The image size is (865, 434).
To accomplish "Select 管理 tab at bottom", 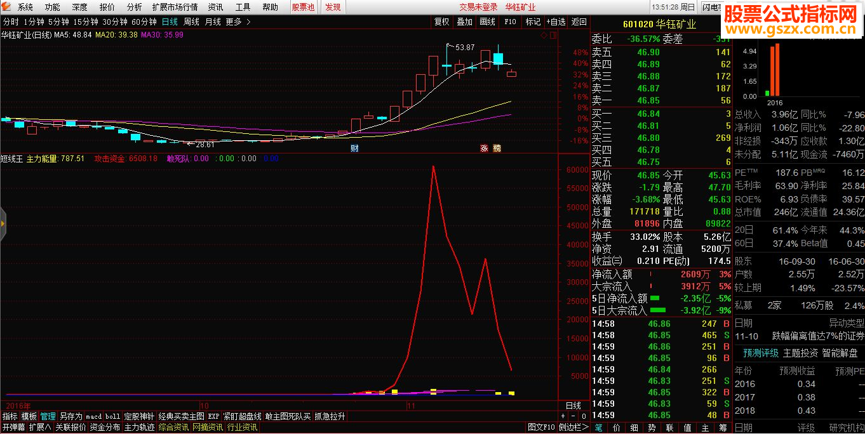I will pos(48,416).
